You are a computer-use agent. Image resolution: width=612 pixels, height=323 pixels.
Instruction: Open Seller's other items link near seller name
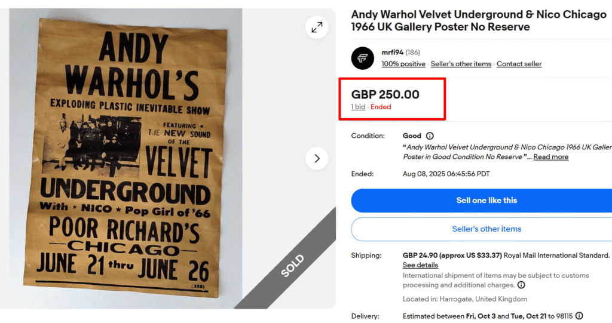coord(461,64)
